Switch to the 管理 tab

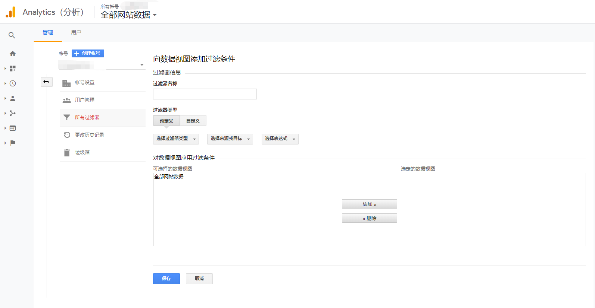pyautogui.click(x=48, y=33)
